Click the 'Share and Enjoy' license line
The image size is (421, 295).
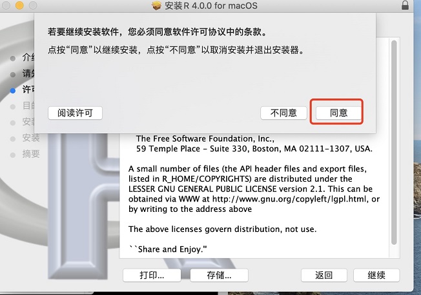point(168,249)
